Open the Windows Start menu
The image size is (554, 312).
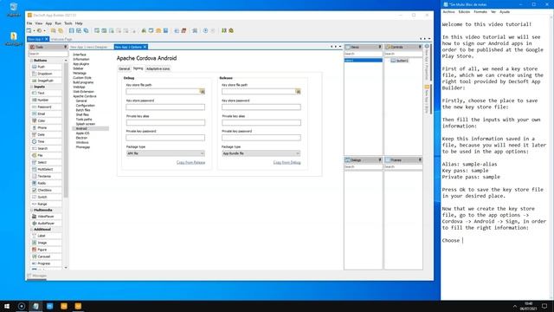[x=7, y=306]
